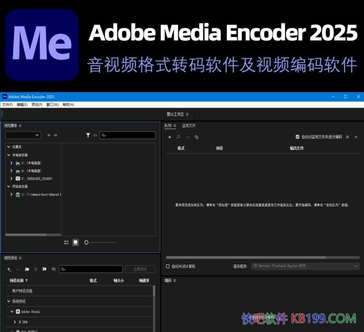The width and height of the screenshot is (364, 332).
Task: Enable 自动关闭计算机 checkbox
Action: pos(167,266)
